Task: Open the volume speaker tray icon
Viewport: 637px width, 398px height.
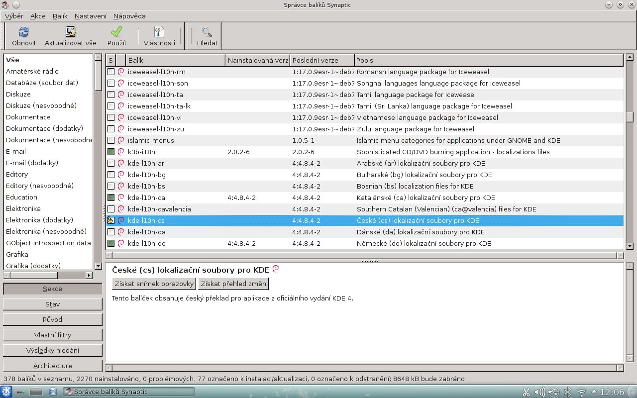Action: (x=539, y=392)
